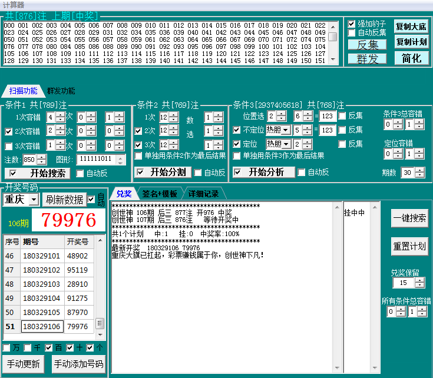Click the 重置计划 reset plan button
Image resolution: width=433 pixels, height=378 pixels.
409,246
